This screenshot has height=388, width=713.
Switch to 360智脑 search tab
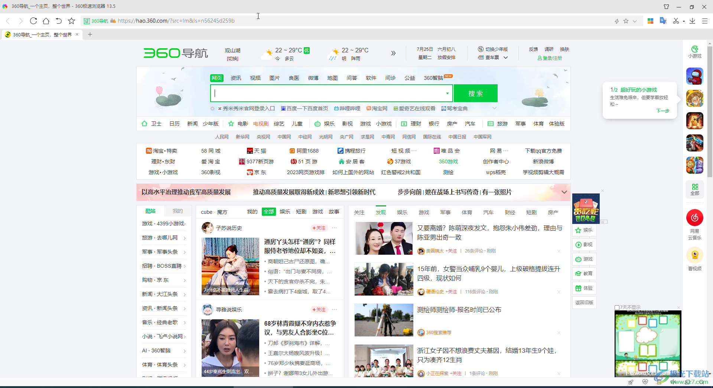click(433, 78)
